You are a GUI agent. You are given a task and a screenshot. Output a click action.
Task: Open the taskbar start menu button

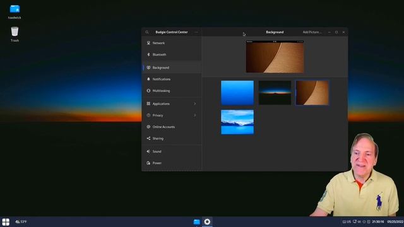[x=6, y=221]
